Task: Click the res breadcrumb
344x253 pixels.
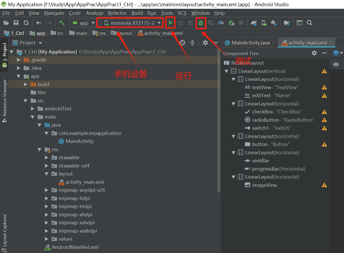Action: [99, 33]
